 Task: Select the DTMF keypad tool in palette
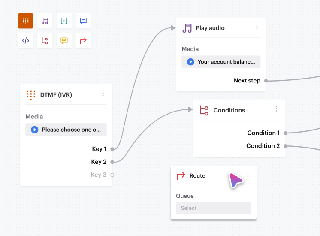click(x=25, y=21)
